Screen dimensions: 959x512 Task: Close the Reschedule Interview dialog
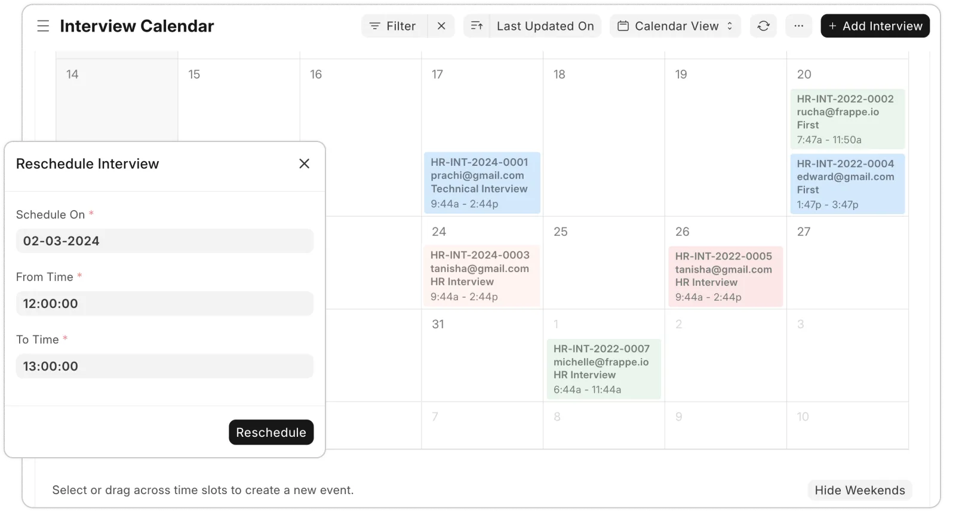coord(304,164)
